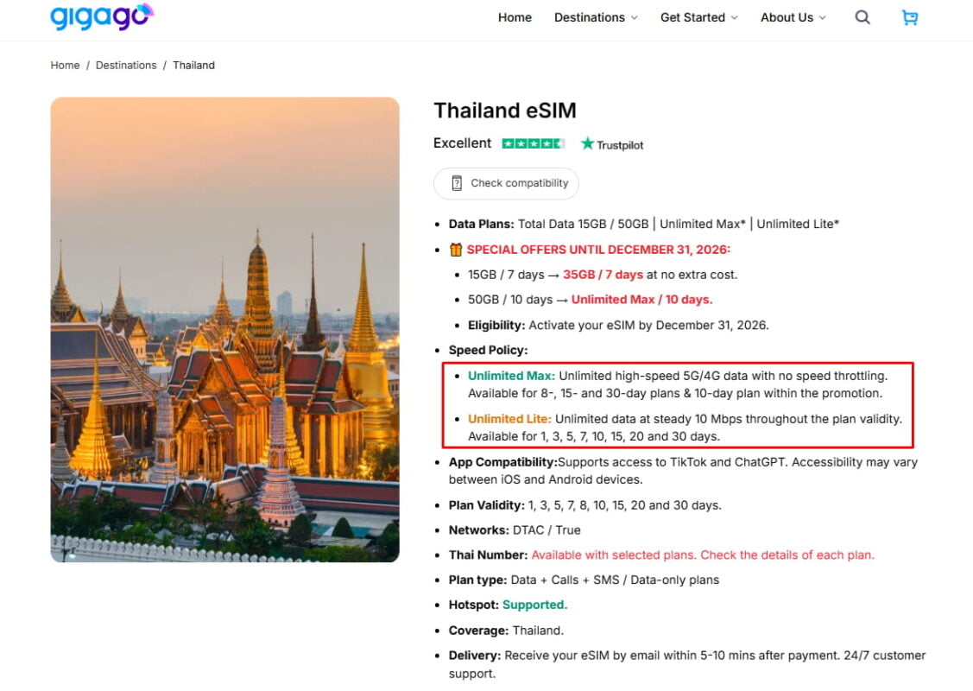Click the 'Plan Validity:' label

487,505
